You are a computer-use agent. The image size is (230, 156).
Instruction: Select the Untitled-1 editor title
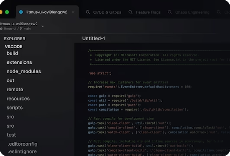pos(93,39)
